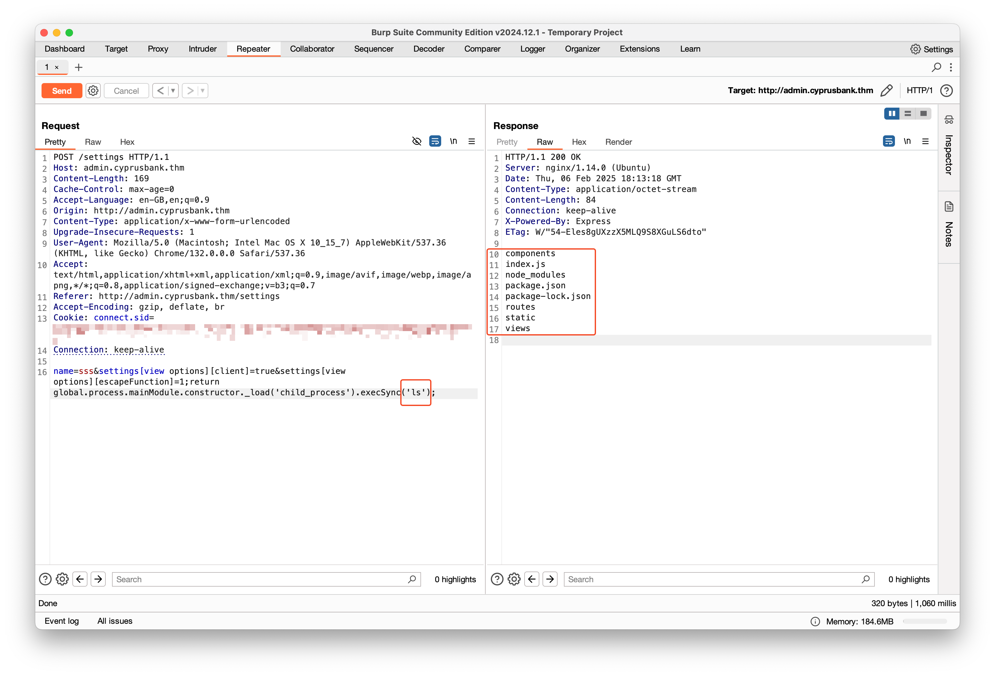Screen dimensions: 995x676
Task: Toggle request \n show newlines button
Action: click(x=453, y=141)
